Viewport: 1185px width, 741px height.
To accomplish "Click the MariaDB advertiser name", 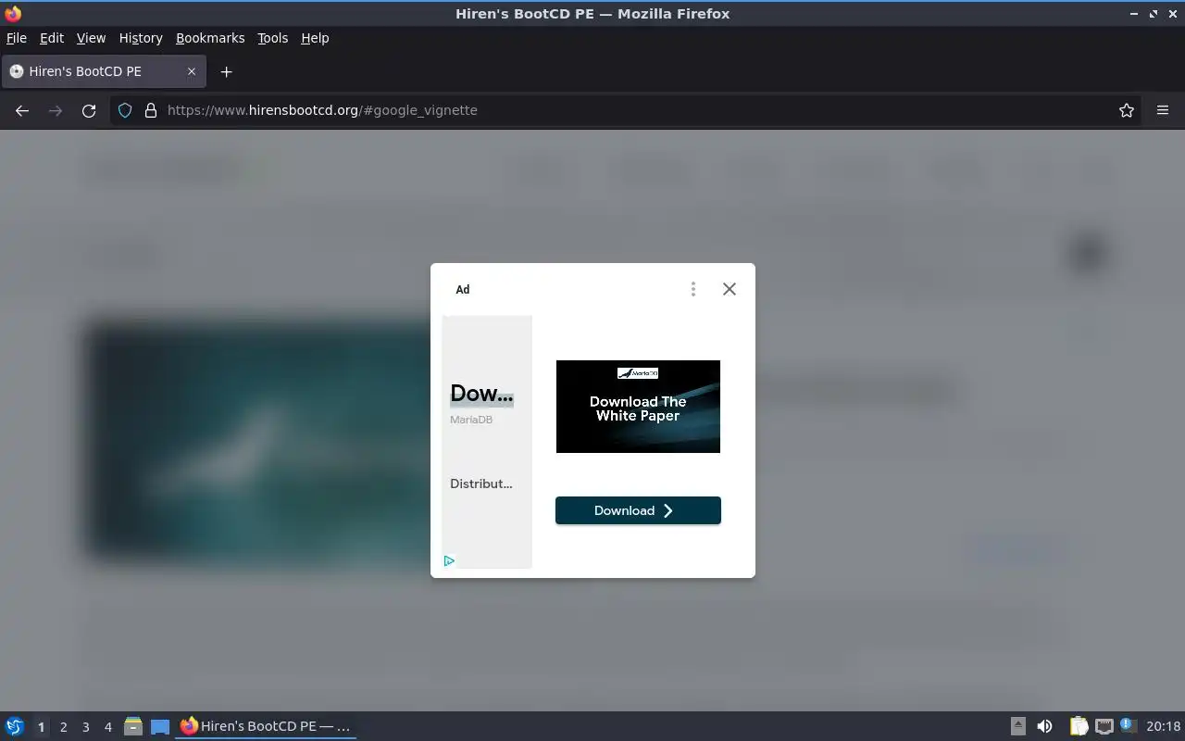I will 471,420.
